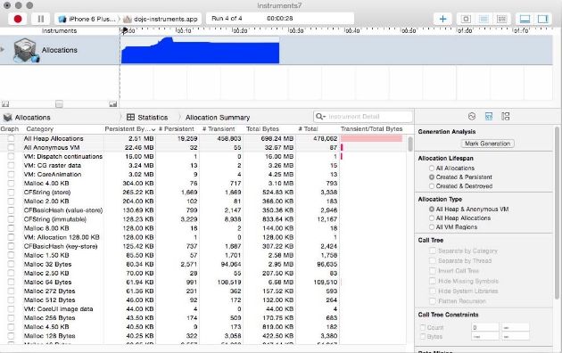Select All Heap & Anonymous VM radio
562x353 pixels.
click(x=432, y=209)
